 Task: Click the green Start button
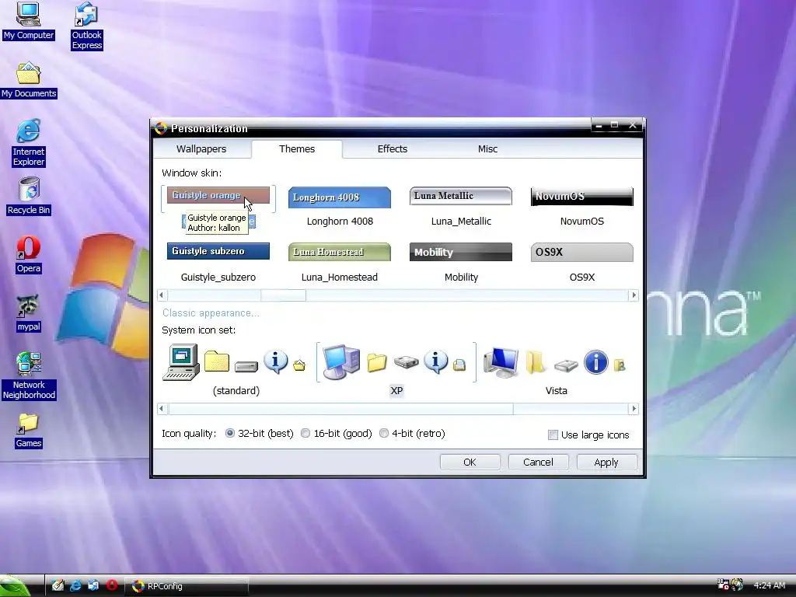pos(16,586)
